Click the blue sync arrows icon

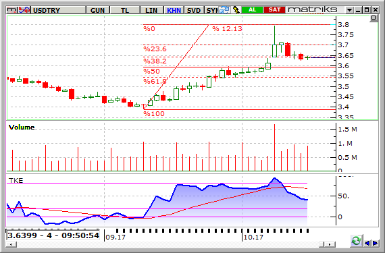[224, 10]
